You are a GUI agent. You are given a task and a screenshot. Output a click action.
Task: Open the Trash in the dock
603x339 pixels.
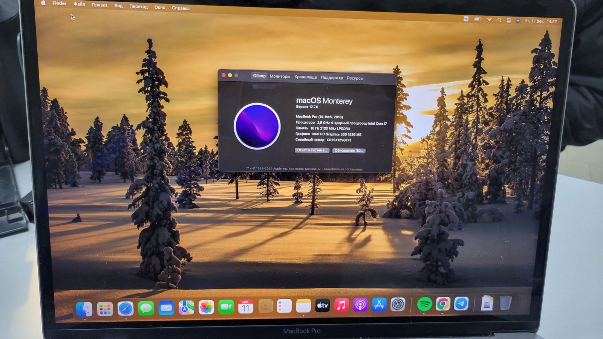tap(505, 302)
